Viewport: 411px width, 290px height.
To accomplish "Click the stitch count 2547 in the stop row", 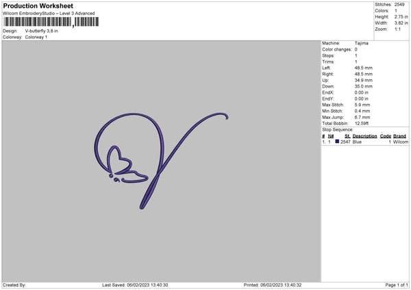I will point(345,142).
